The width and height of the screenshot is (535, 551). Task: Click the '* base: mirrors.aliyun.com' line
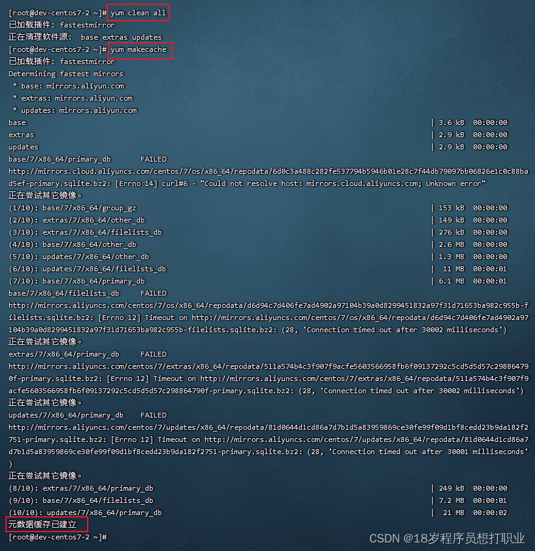click(68, 86)
